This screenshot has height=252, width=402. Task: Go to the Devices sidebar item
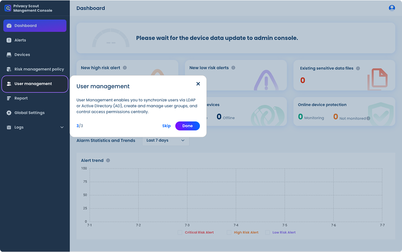(x=22, y=55)
